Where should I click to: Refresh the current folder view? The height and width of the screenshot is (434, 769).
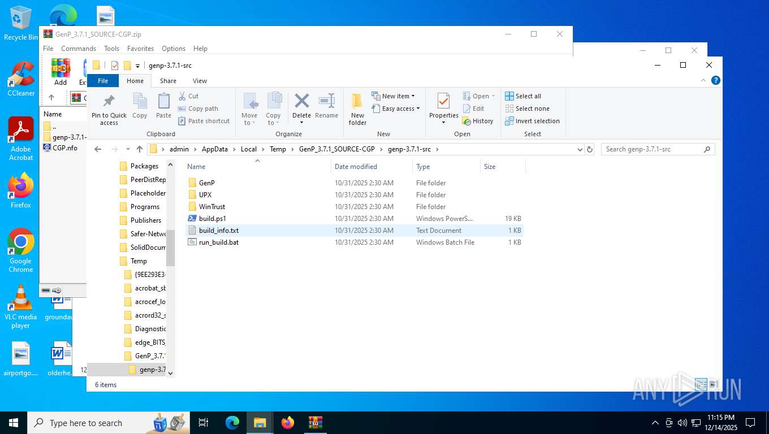click(590, 149)
